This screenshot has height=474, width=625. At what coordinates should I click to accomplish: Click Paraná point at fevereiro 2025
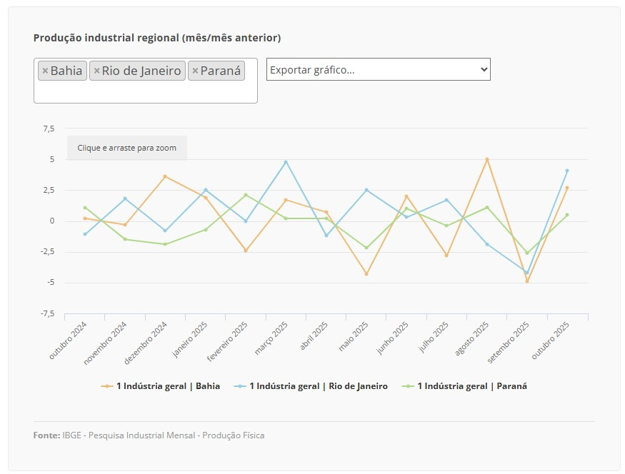point(246,195)
